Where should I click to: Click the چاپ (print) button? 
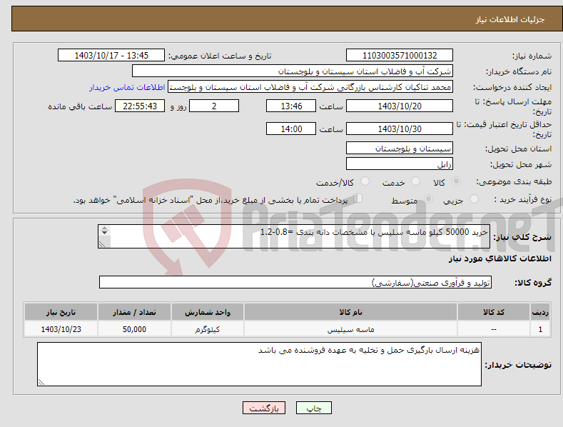point(313,408)
